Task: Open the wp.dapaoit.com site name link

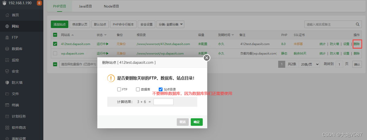Action: (x=72, y=53)
